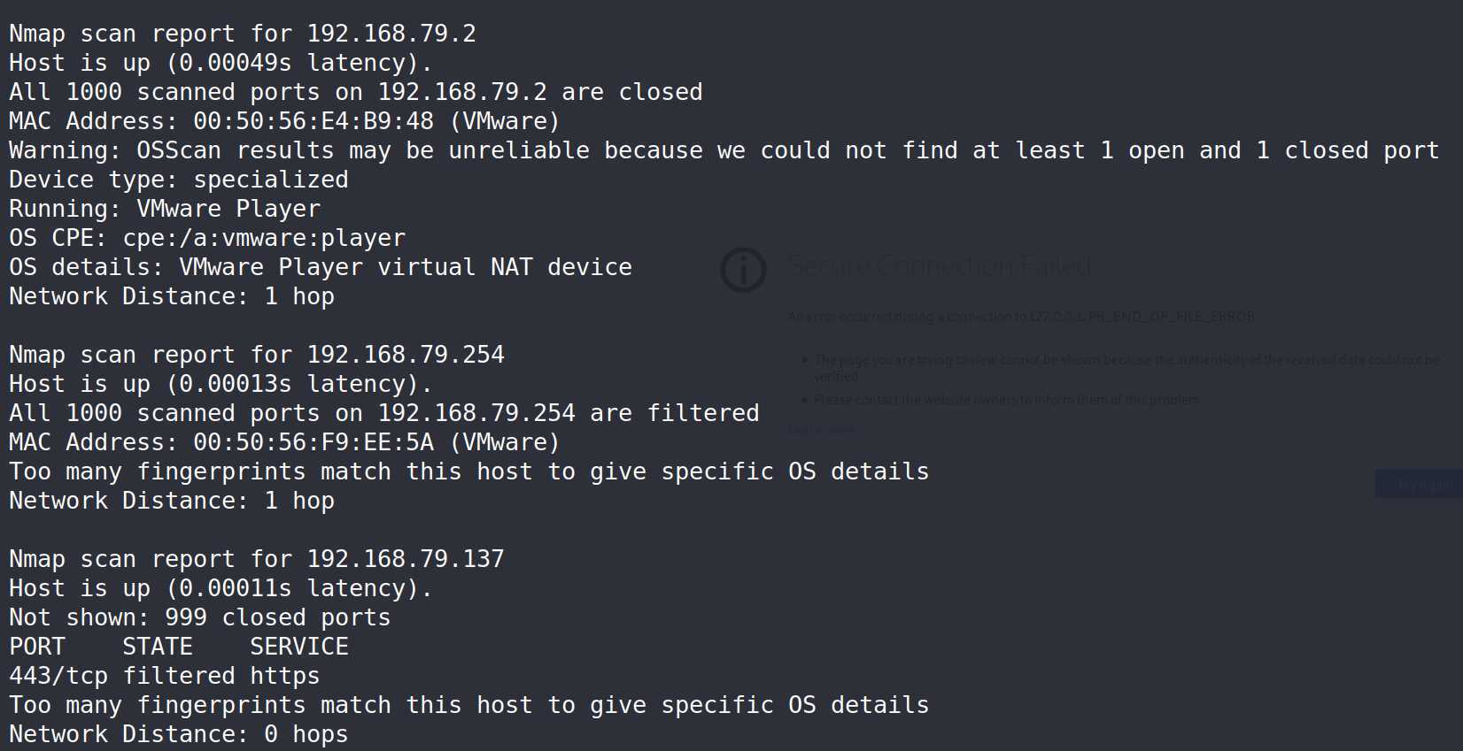Click the Warning: OSScan results line
Viewport: 1463px width, 751px height.
(x=724, y=150)
